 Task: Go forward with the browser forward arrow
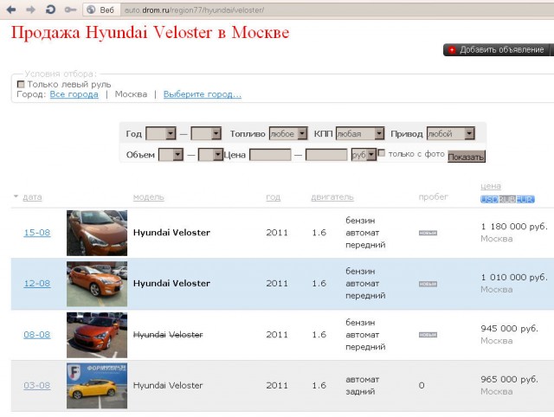(x=31, y=10)
